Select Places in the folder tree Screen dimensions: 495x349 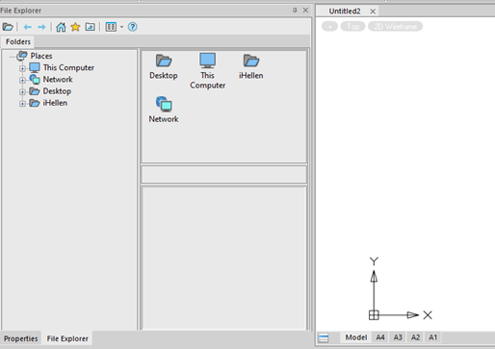tap(41, 56)
